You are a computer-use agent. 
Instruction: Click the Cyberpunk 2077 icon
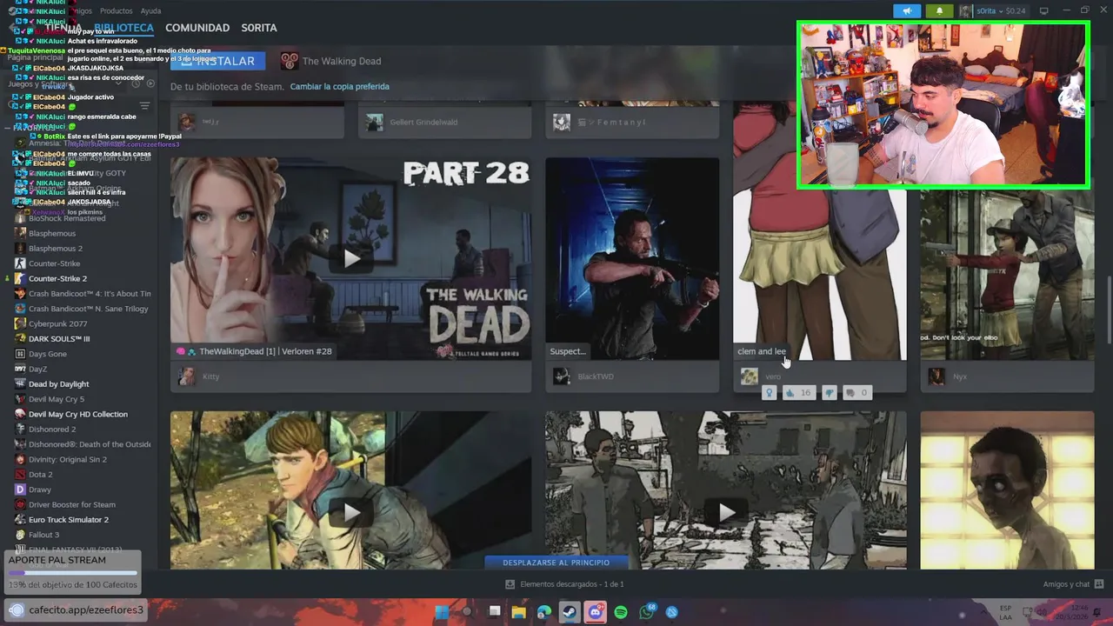(x=20, y=323)
